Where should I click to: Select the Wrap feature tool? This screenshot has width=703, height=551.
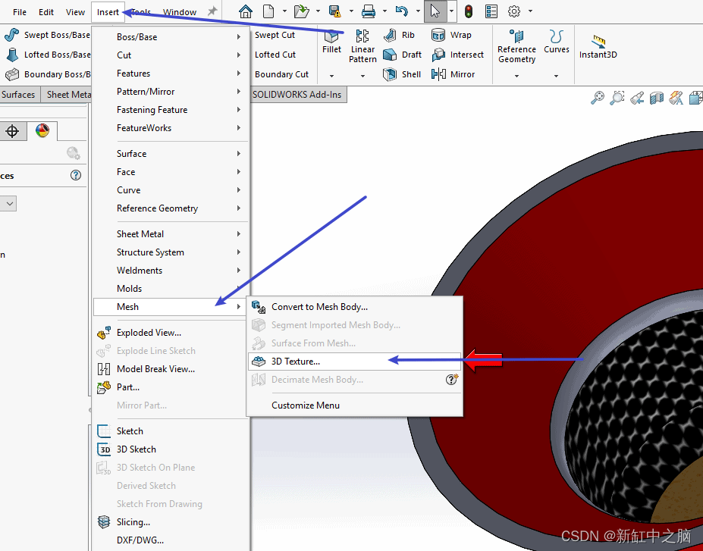[x=451, y=35]
